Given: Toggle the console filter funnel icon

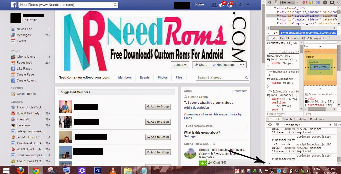Looking at the screenshot, I should pos(277,125).
